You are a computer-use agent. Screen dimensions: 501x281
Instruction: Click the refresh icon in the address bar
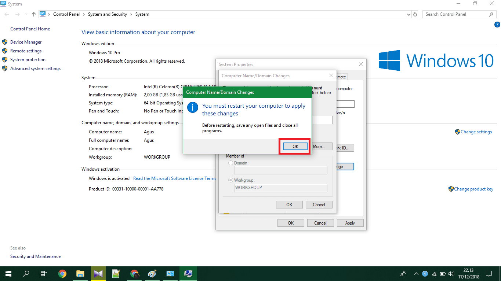click(415, 14)
